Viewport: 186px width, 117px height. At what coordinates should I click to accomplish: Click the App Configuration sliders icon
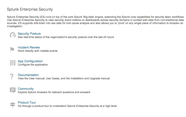13,63
